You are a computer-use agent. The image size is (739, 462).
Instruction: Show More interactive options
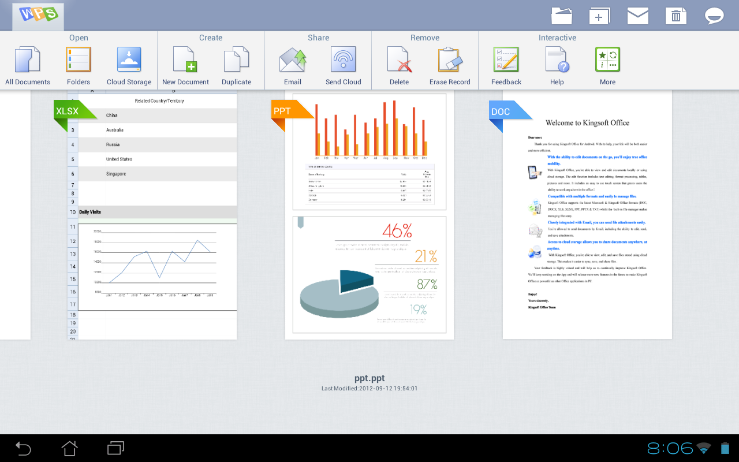pos(607,66)
